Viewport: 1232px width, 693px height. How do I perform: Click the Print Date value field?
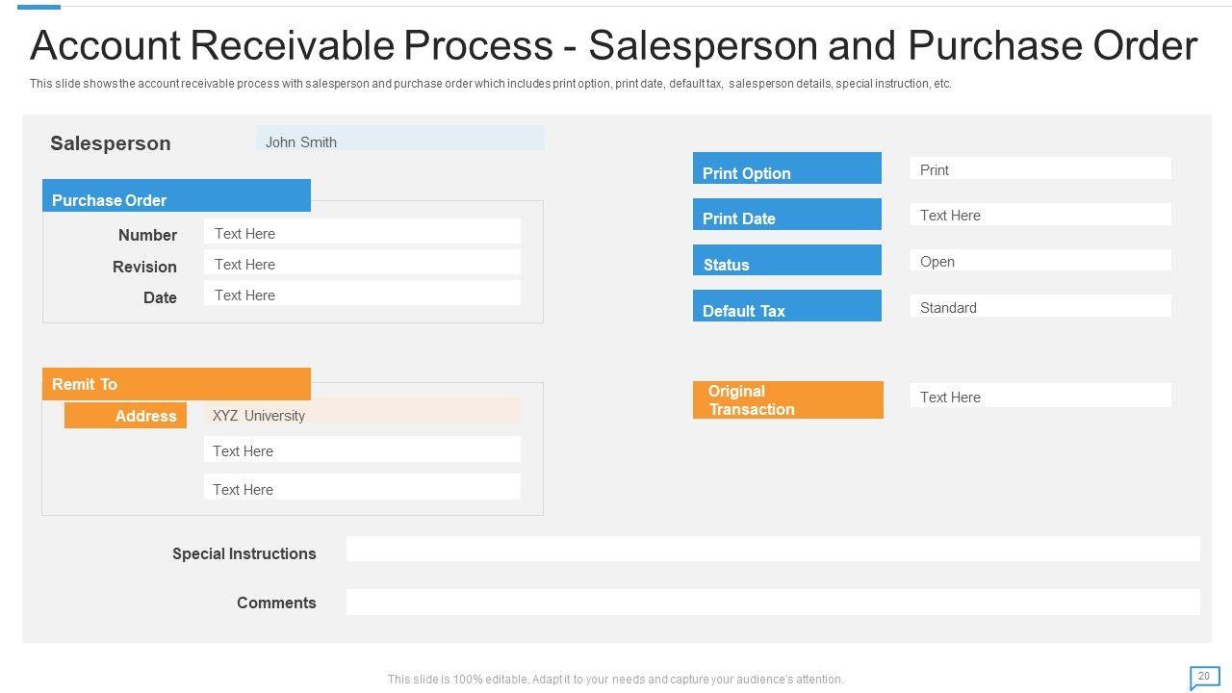tap(1039, 215)
